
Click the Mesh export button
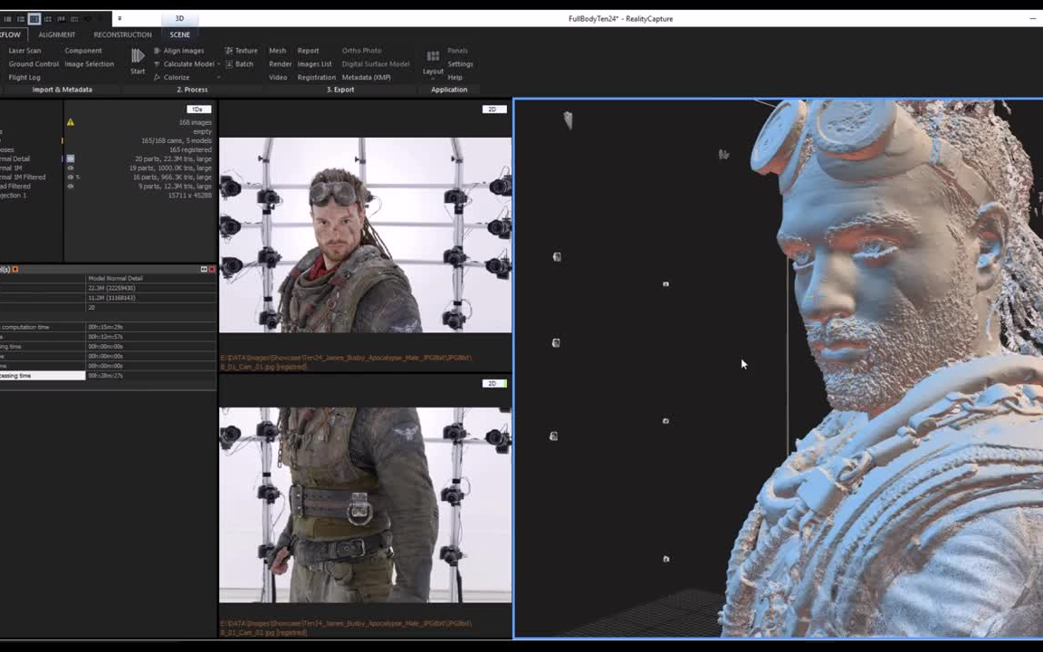277,51
